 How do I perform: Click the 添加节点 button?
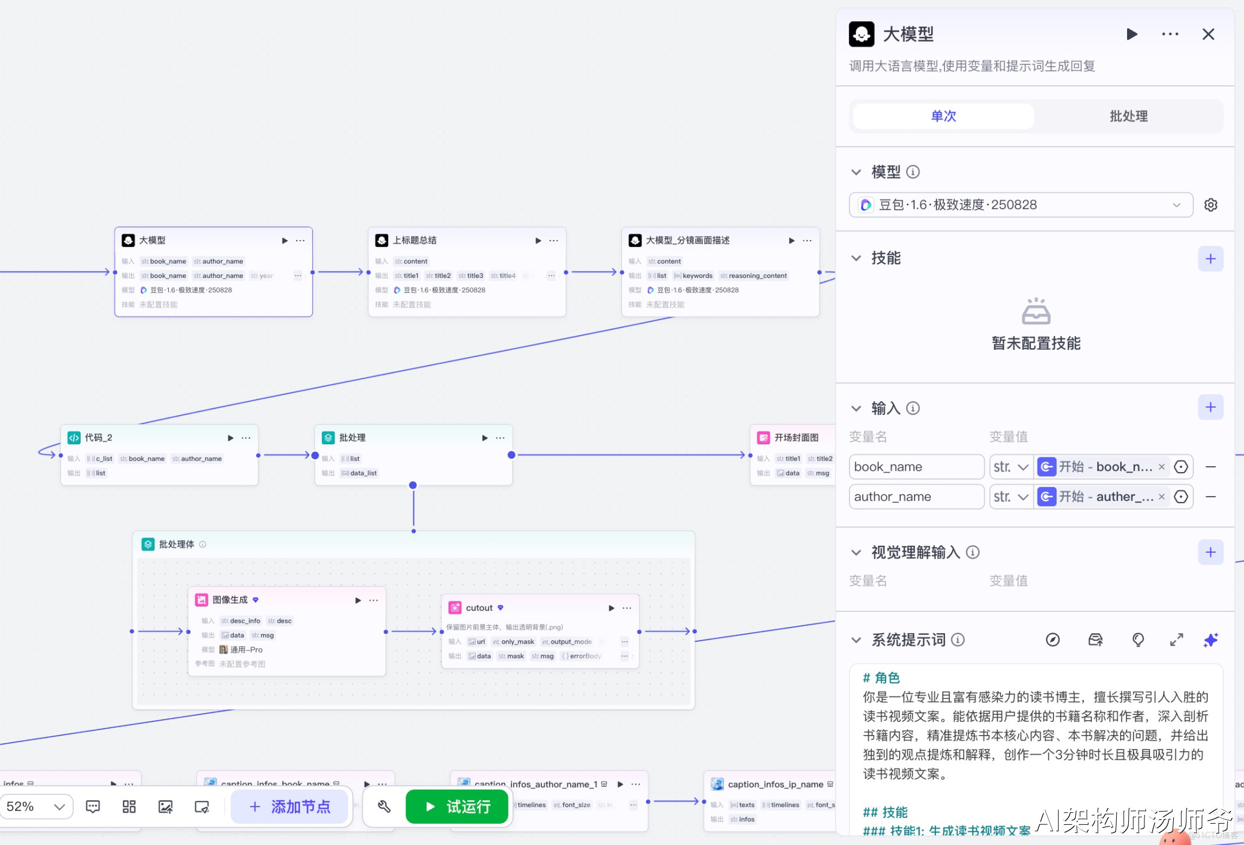point(290,806)
